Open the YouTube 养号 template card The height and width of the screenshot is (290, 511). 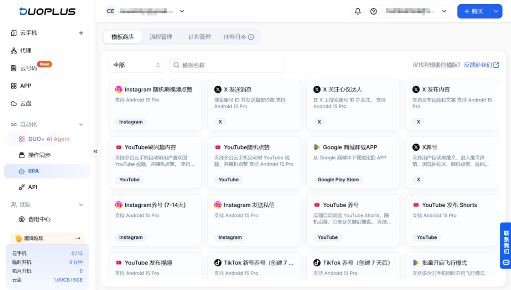(353, 220)
